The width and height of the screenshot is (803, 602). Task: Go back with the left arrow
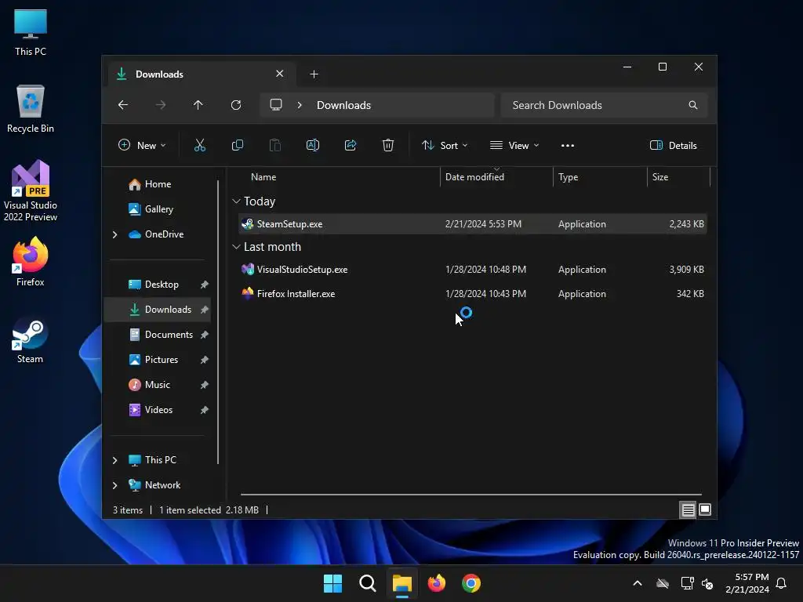coord(123,105)
